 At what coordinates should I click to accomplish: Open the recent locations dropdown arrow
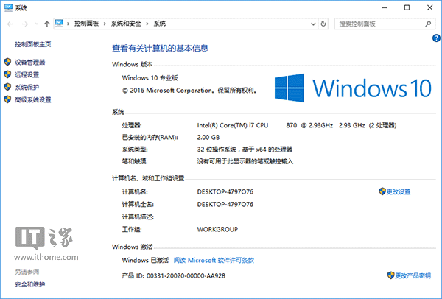36,24
